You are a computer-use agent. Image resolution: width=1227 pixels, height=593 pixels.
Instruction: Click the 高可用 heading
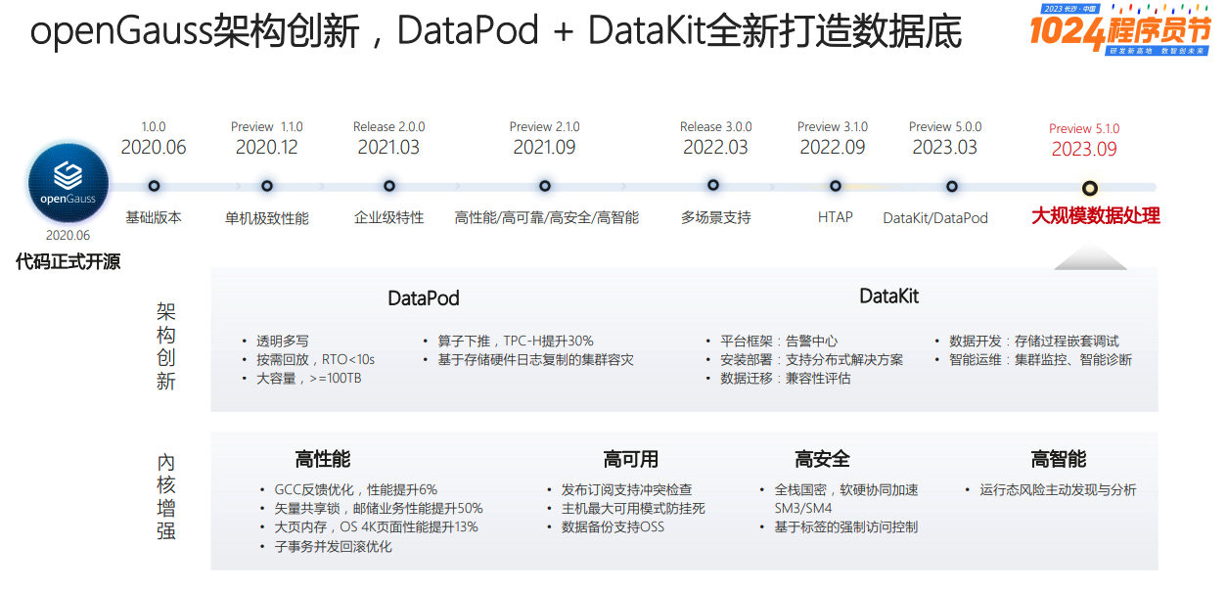tap(631, 459)
